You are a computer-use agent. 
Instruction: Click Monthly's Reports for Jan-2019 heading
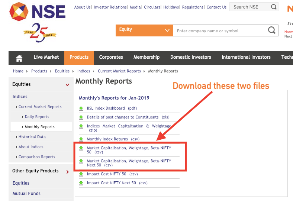point(114,98)
